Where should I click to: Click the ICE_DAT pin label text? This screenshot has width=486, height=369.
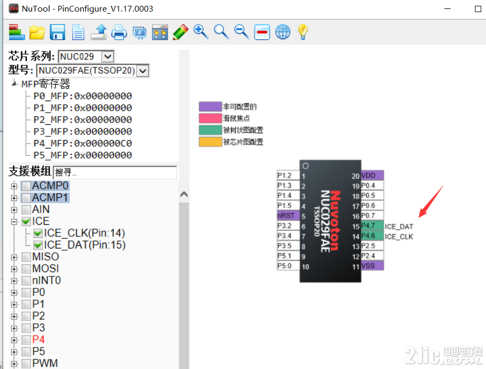click(399, 226)
